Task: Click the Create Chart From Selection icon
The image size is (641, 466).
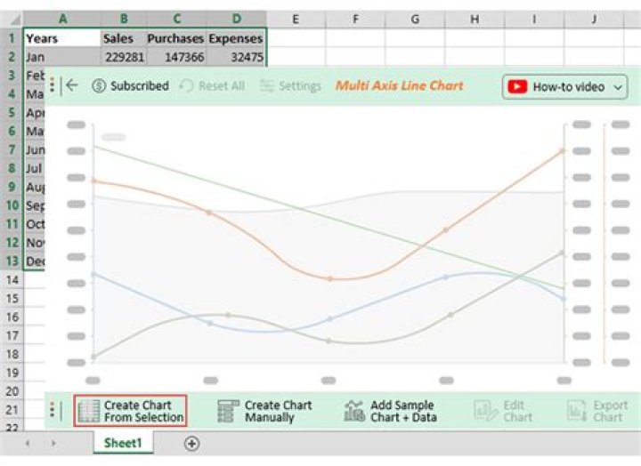Action: pos(89,411)
